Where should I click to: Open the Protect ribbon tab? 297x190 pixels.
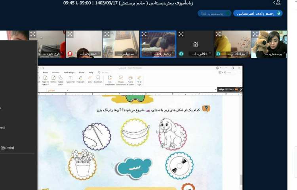click(x=56, y=72)
